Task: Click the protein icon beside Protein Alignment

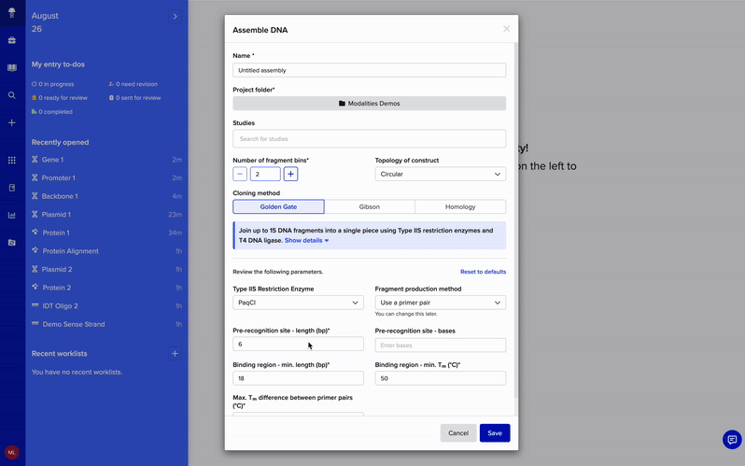Action: pos(35,250)
